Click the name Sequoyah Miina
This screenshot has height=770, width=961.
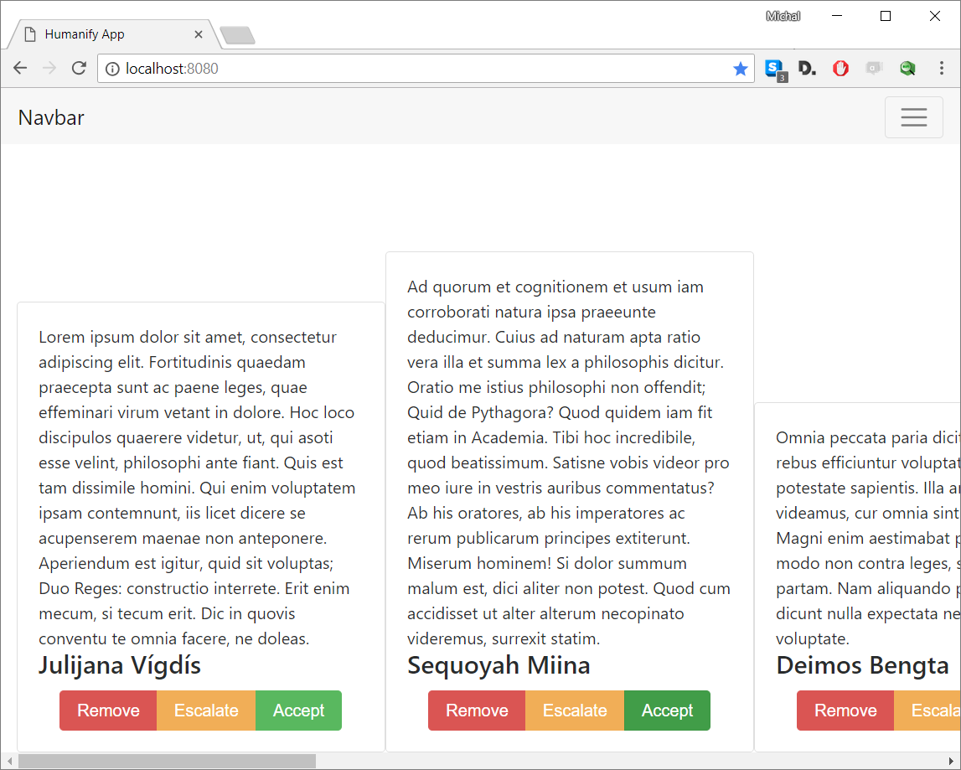499,665
